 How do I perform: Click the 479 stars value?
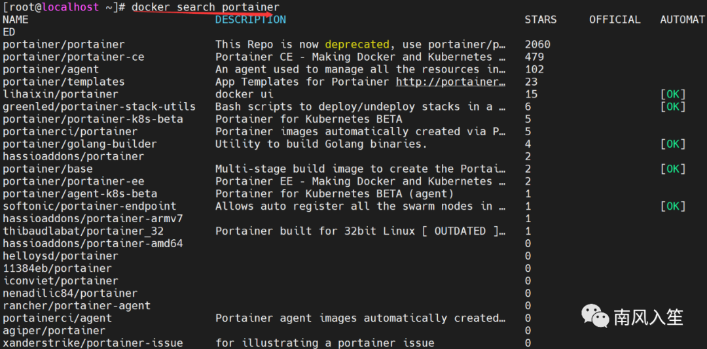(534, 58)
